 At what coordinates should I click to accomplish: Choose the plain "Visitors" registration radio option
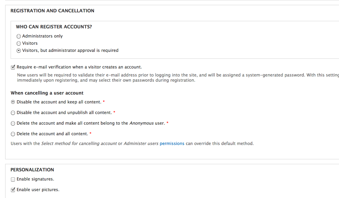[19, 44]
